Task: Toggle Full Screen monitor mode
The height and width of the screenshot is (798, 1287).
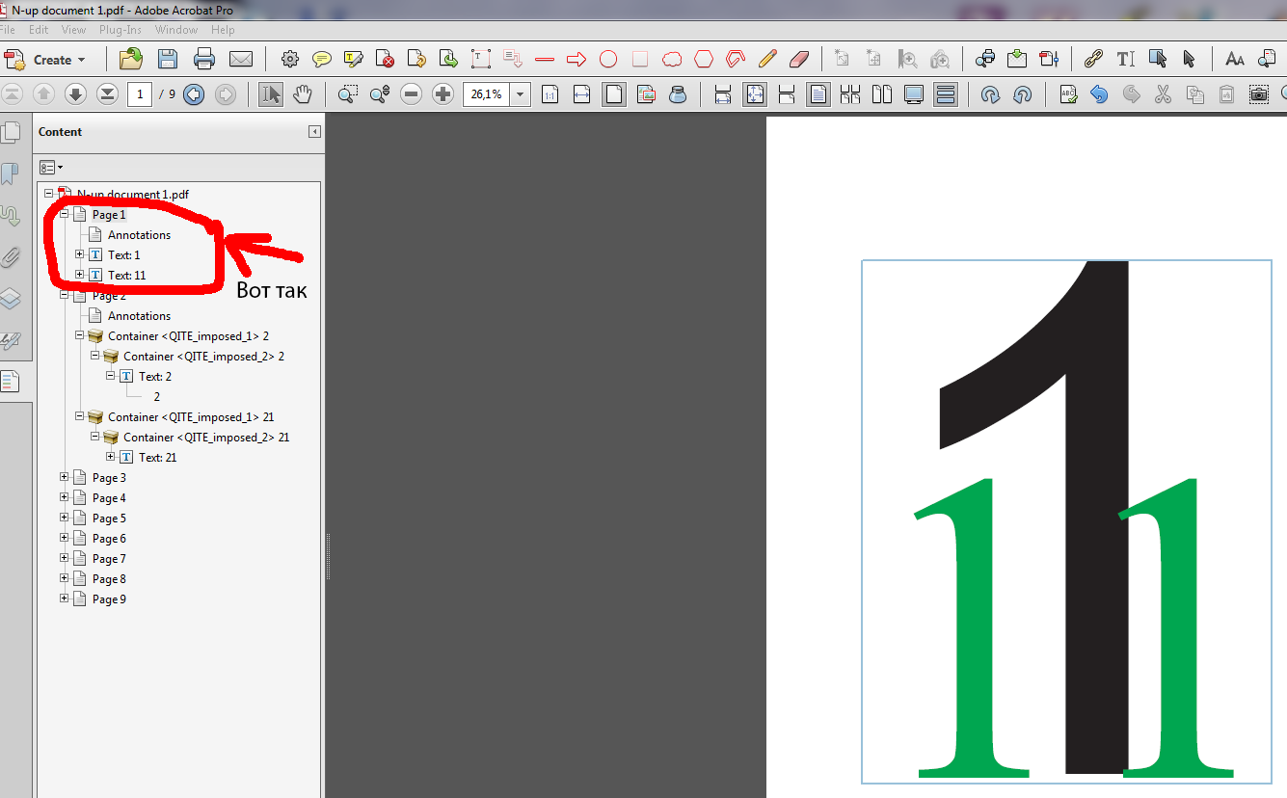Action: (914, 94)
